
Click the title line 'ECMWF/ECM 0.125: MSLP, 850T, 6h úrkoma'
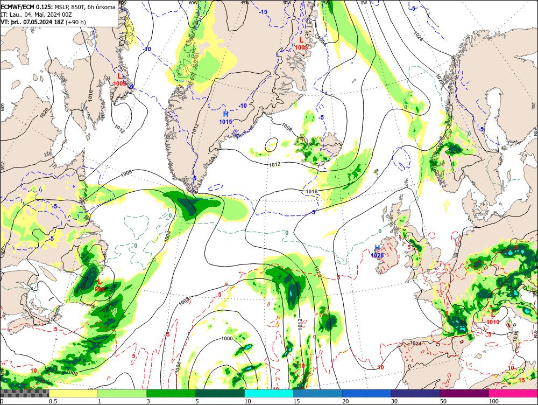pyautogui.click(x=58, y=7)
